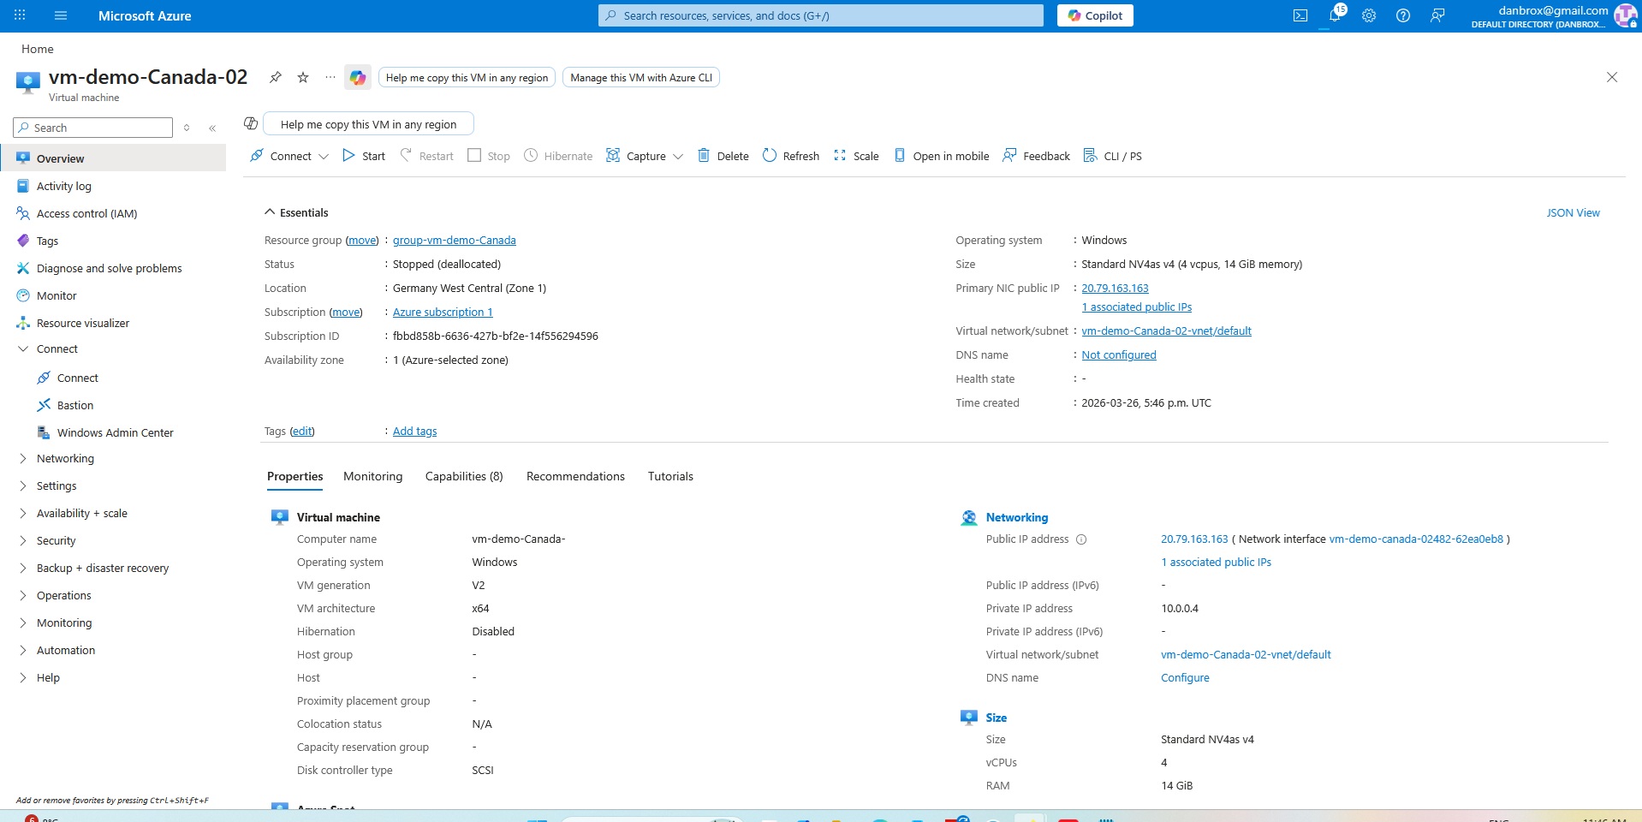This screenshot has width=1642, height=822.
Task: Expand the Operations sidebar group
Action: pos(23,596)
